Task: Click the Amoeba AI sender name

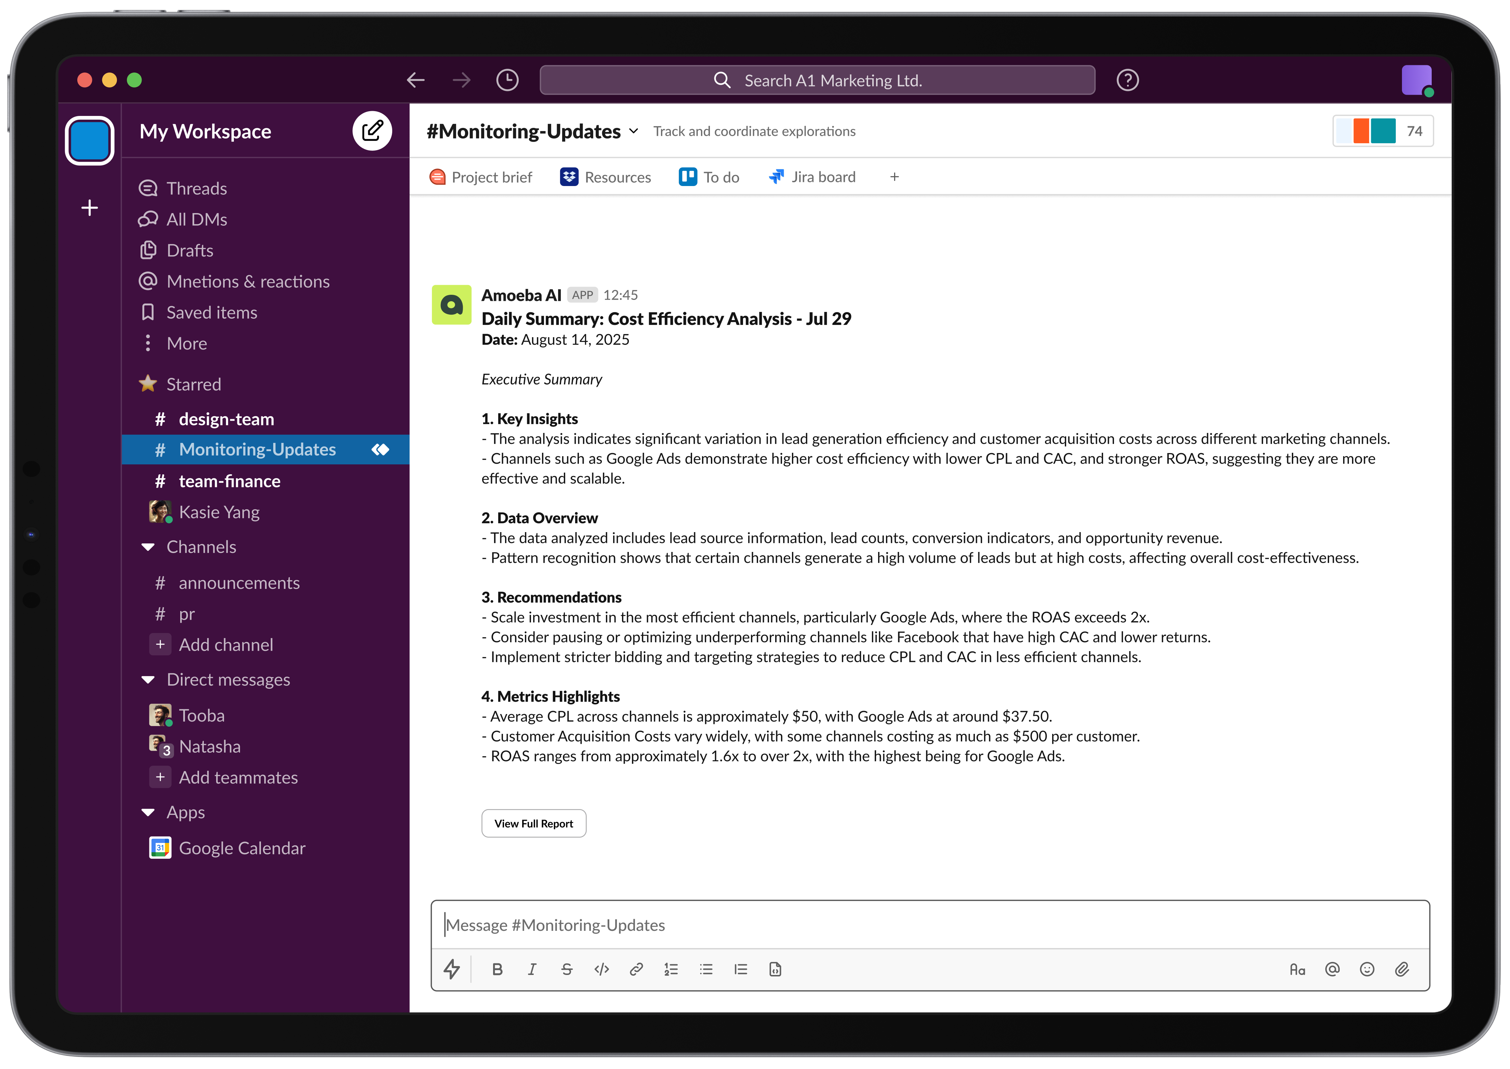Action: [x=521, y=295]
